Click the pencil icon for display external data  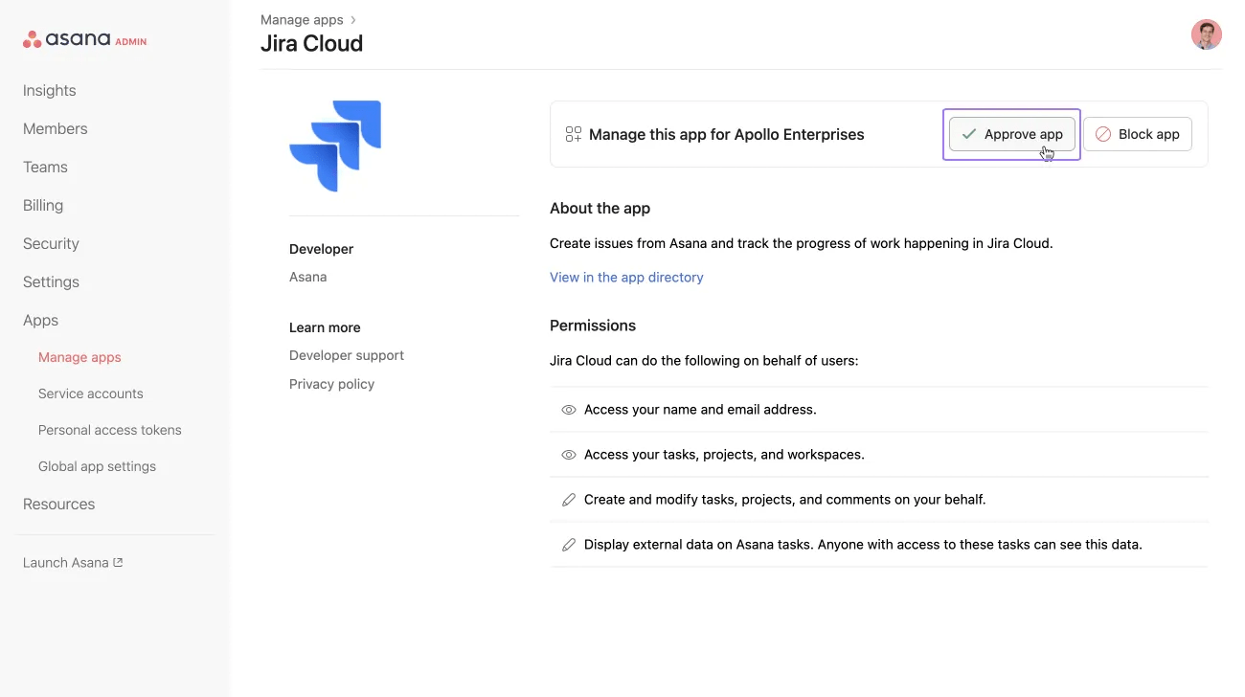pos(568,545)
